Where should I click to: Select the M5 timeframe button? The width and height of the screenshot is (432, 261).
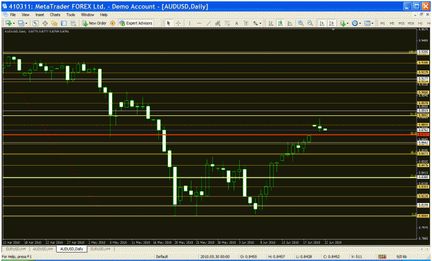(392, 23)
